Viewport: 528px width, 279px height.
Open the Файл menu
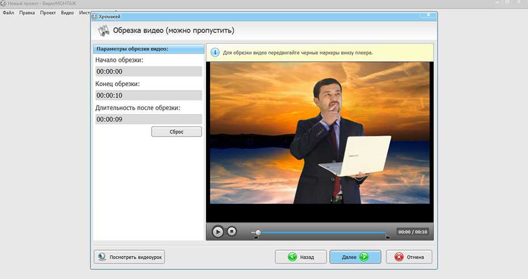coord(9,12)
